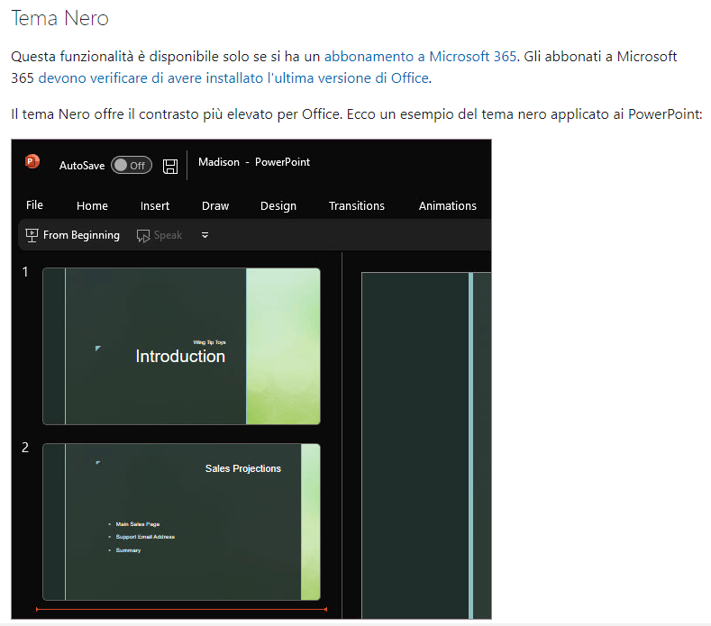
Task: Click the PowerPoint app logo icon
Action: (32, 161)
